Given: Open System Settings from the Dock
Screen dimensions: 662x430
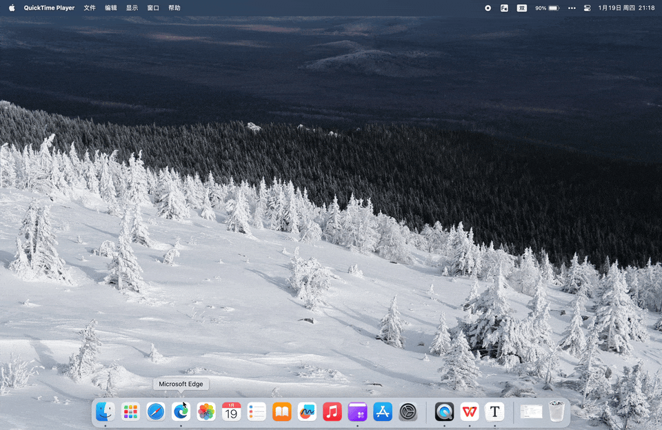Looking at the screenshot, I should pyautogui.click(x=408, y=411).
